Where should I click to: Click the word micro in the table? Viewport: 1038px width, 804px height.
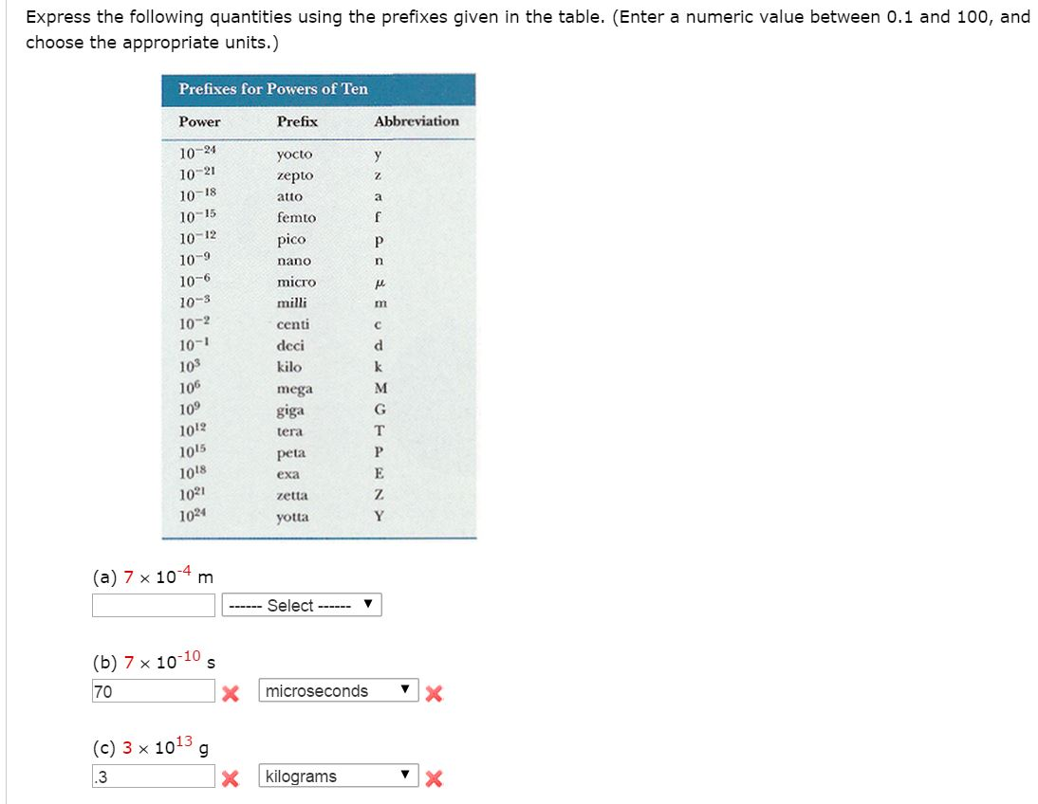coord(297,282)
